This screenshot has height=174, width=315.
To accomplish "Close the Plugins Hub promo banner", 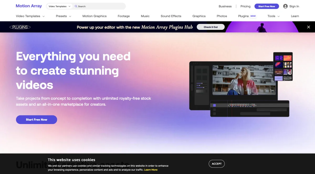I will [x=308, y=27].
